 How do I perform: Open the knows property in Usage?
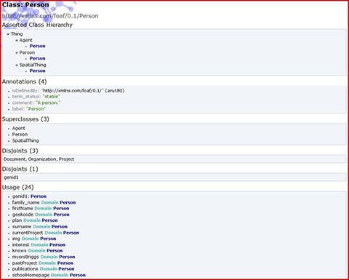19,251
